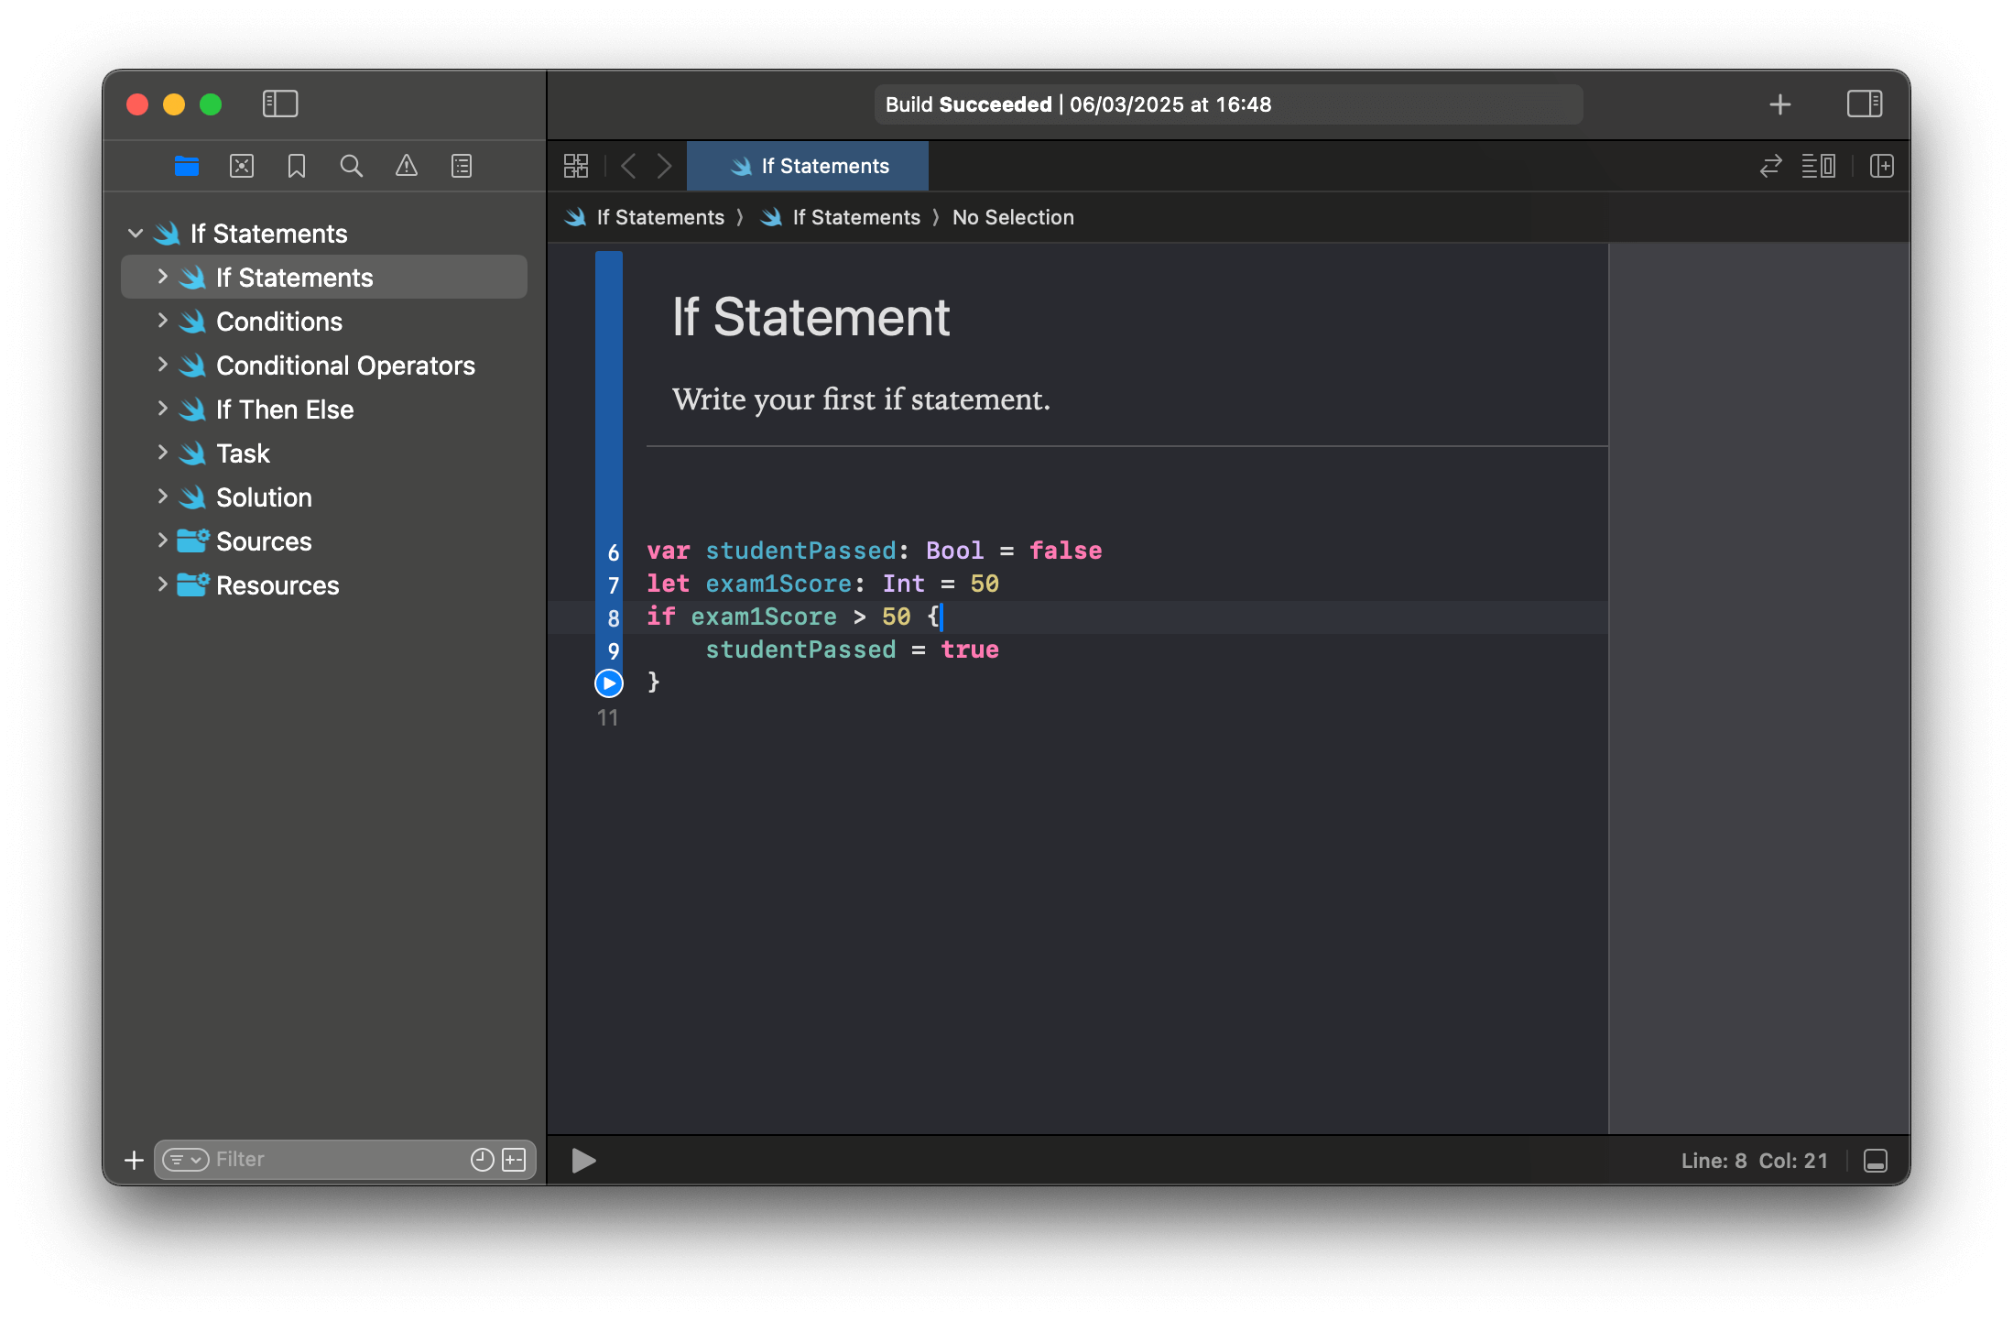2013x1321 pixels.
Task: Create a new tab with the plus icon
Action: [1780, 104]
